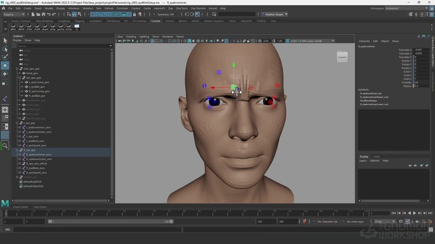This screenshot has width=435, height=244.
Task: Switch to four-view panel layout icon
Action: coord(5,118)
